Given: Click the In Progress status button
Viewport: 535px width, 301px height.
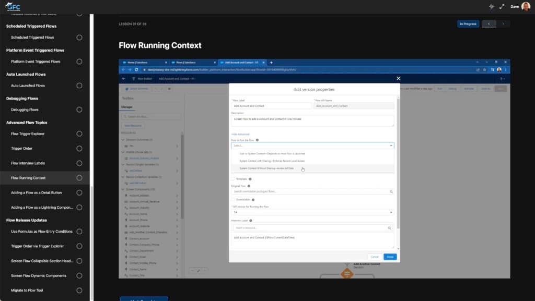Looking at the screenshot, I should [x=468, y=24].
